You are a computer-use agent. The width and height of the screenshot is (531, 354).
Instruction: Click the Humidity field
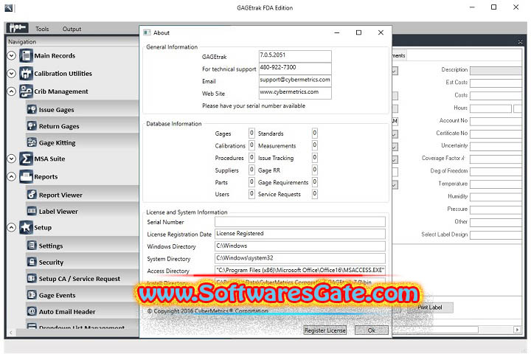(x=496, y=197)
